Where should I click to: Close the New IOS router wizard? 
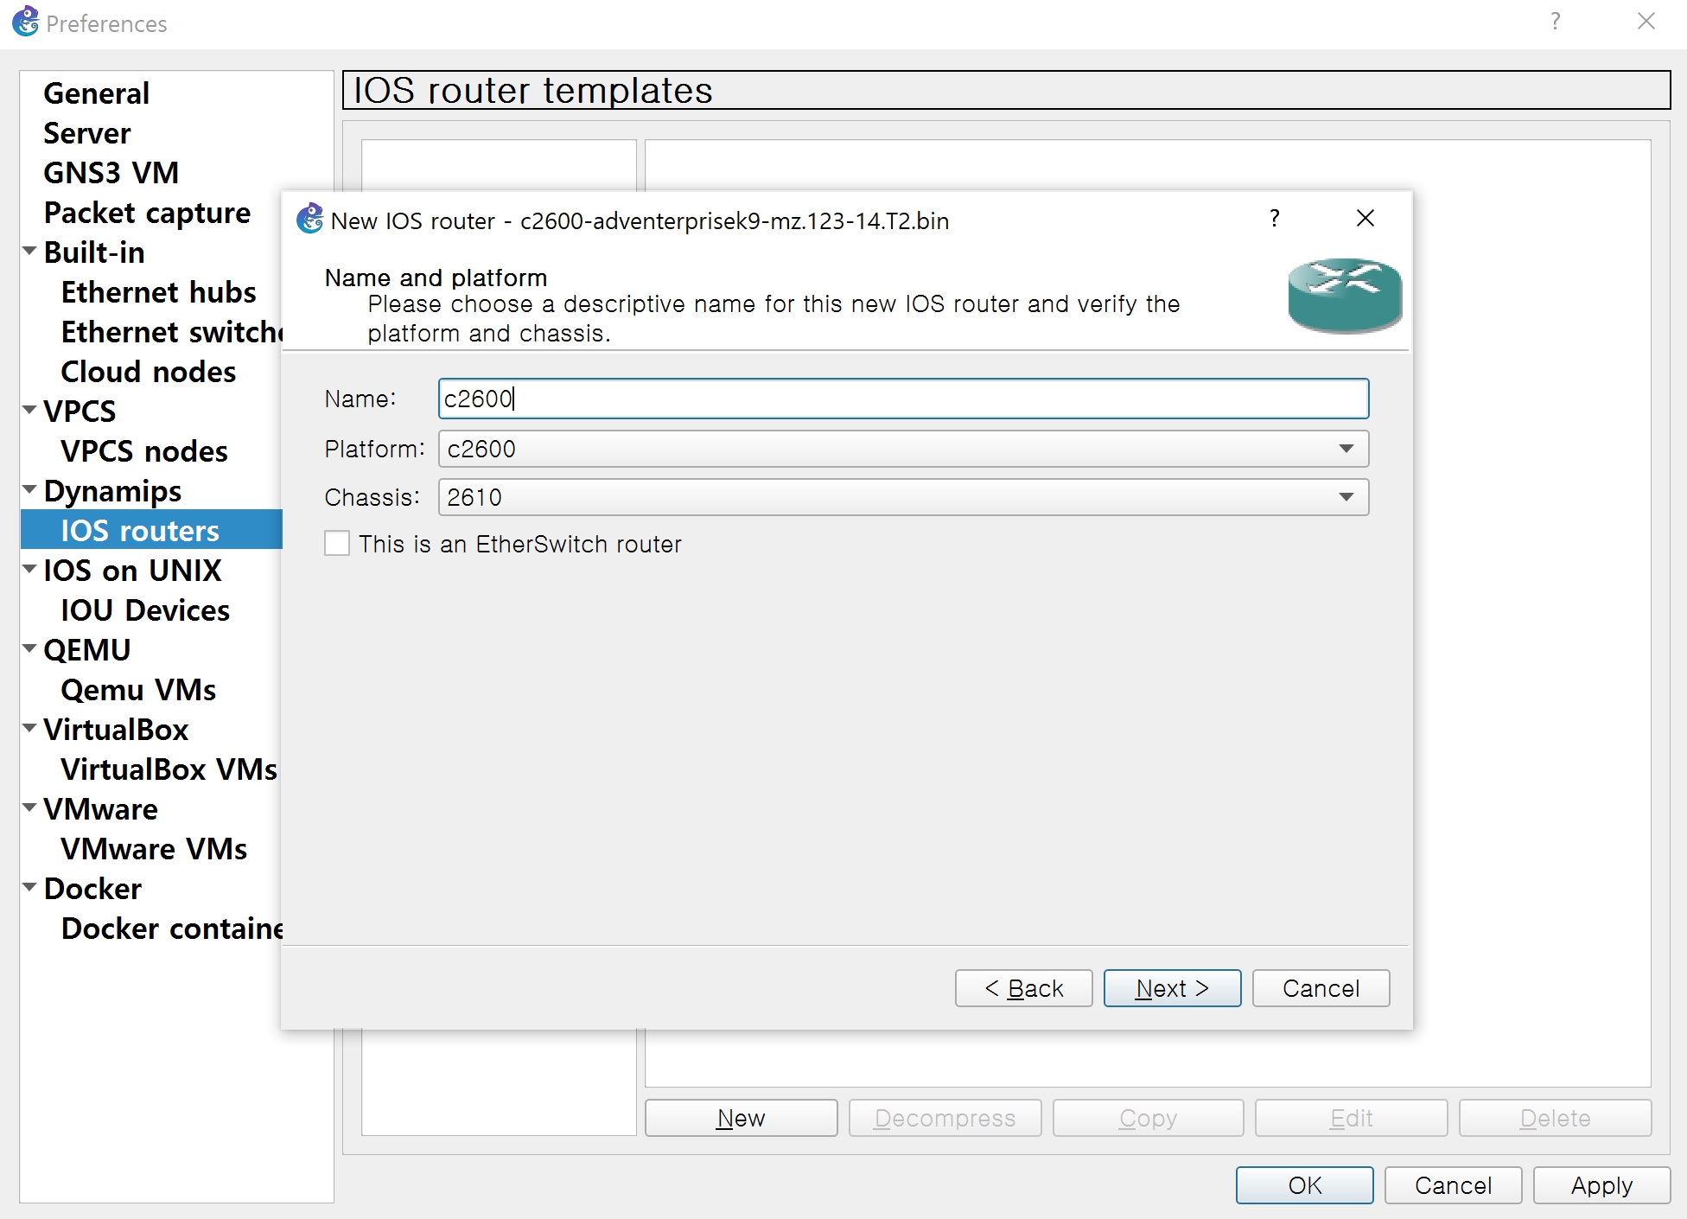tap(1365, 219)
